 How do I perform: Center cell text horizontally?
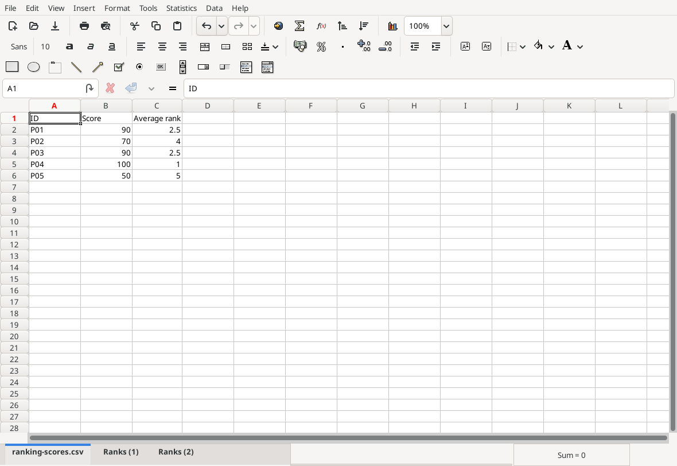pyautogui.click(x=162, y=46)
